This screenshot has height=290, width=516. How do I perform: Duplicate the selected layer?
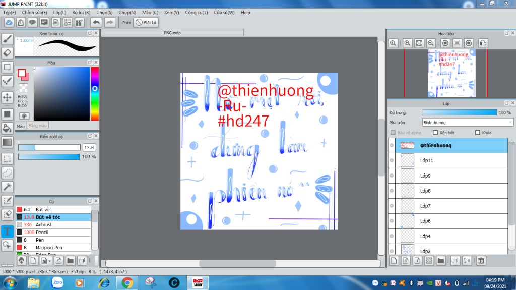pos(455,261)
